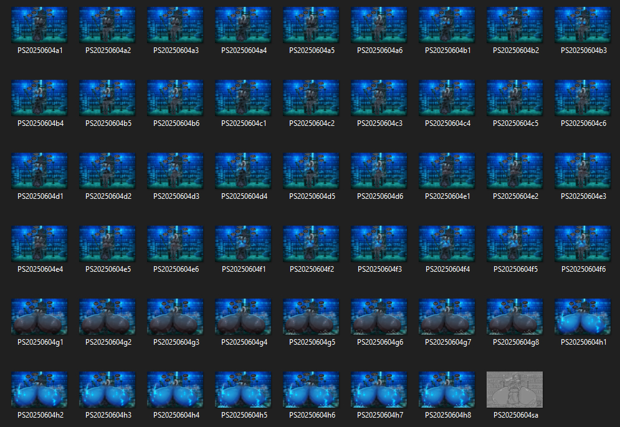Select the PS20250604f1 thumbnail
This screenshot has width=620, height=427.
pyautogui.click(x=243, y=243)
